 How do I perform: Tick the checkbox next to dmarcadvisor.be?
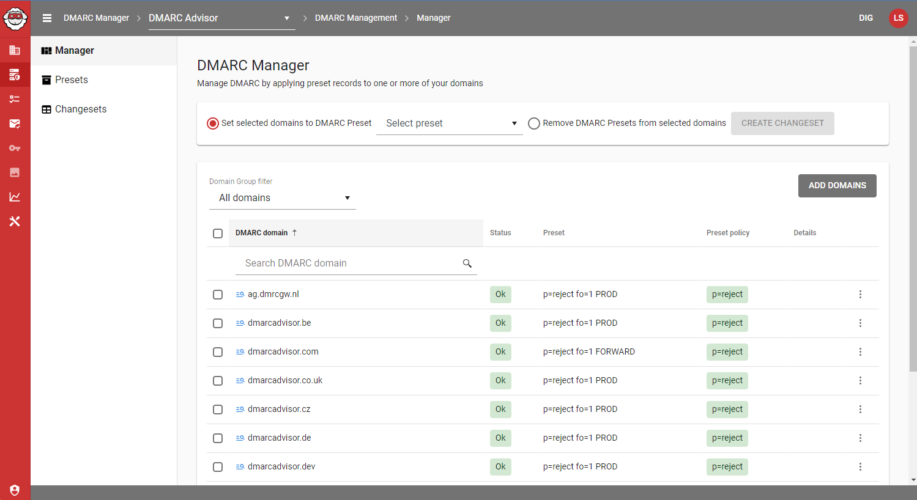[218, 323]
